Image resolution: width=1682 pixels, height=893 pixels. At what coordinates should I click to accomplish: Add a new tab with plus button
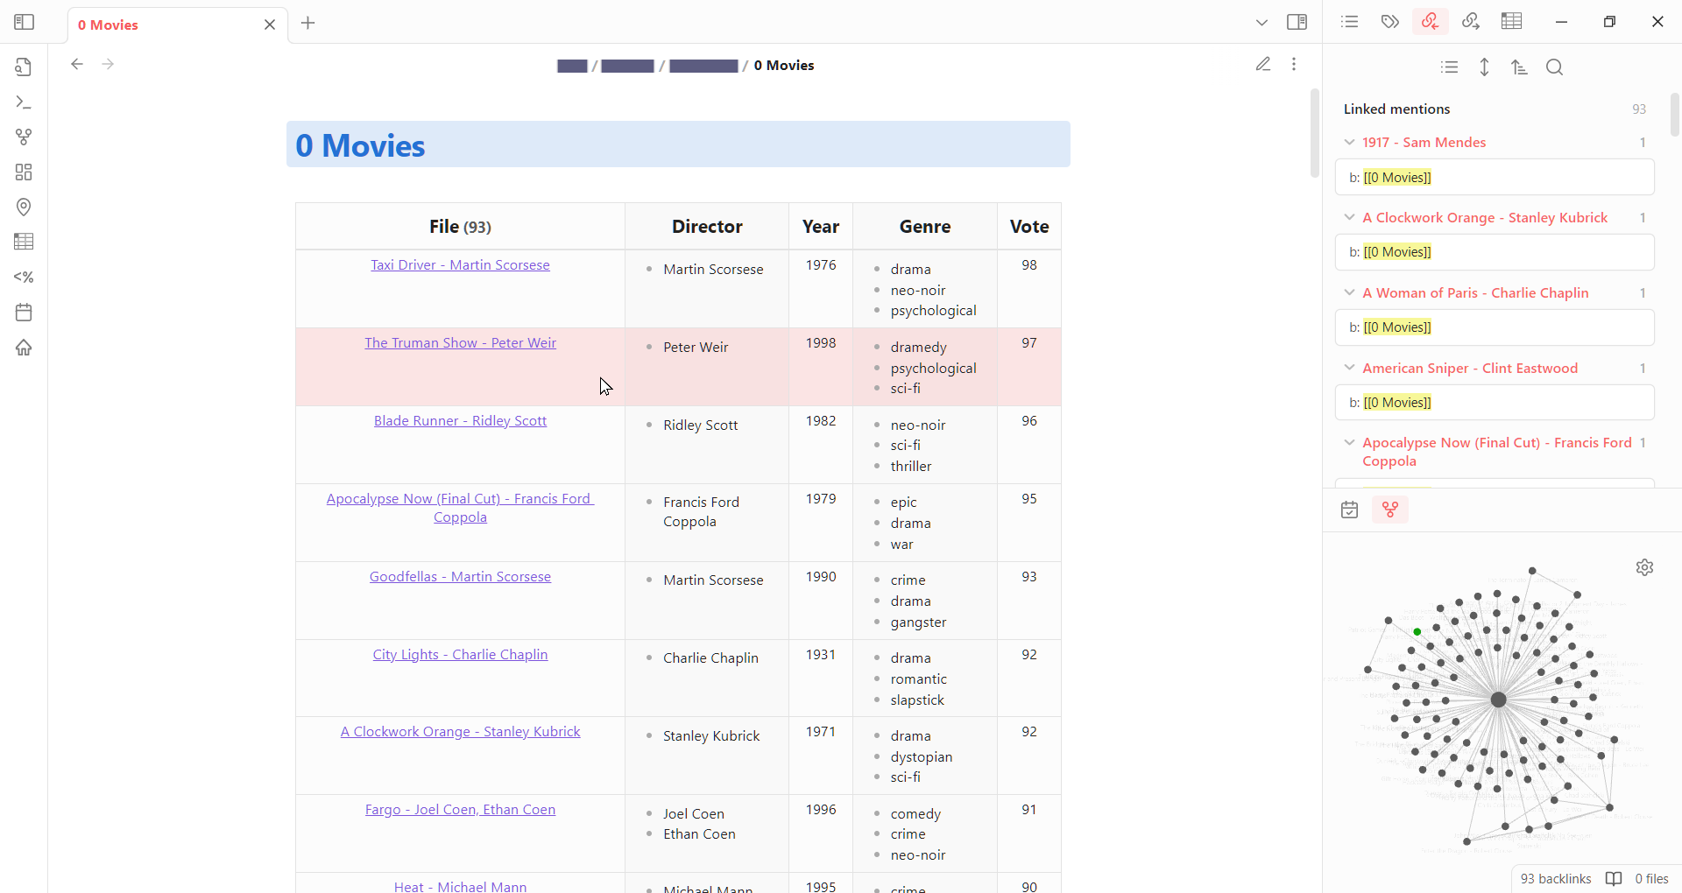coord(307,23)
